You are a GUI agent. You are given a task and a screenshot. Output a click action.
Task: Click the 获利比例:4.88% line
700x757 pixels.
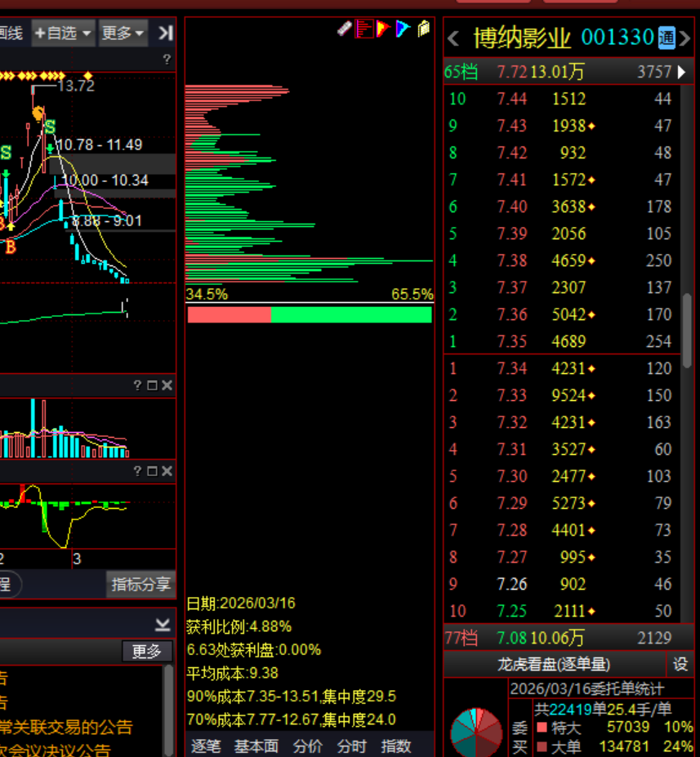tap(239, 626)
